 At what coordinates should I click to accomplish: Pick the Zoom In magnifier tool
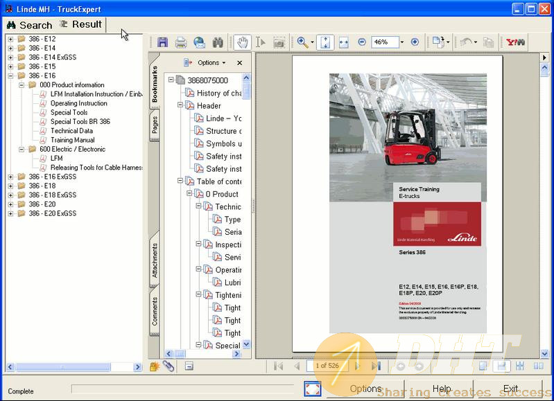click(x=303, y=42)
